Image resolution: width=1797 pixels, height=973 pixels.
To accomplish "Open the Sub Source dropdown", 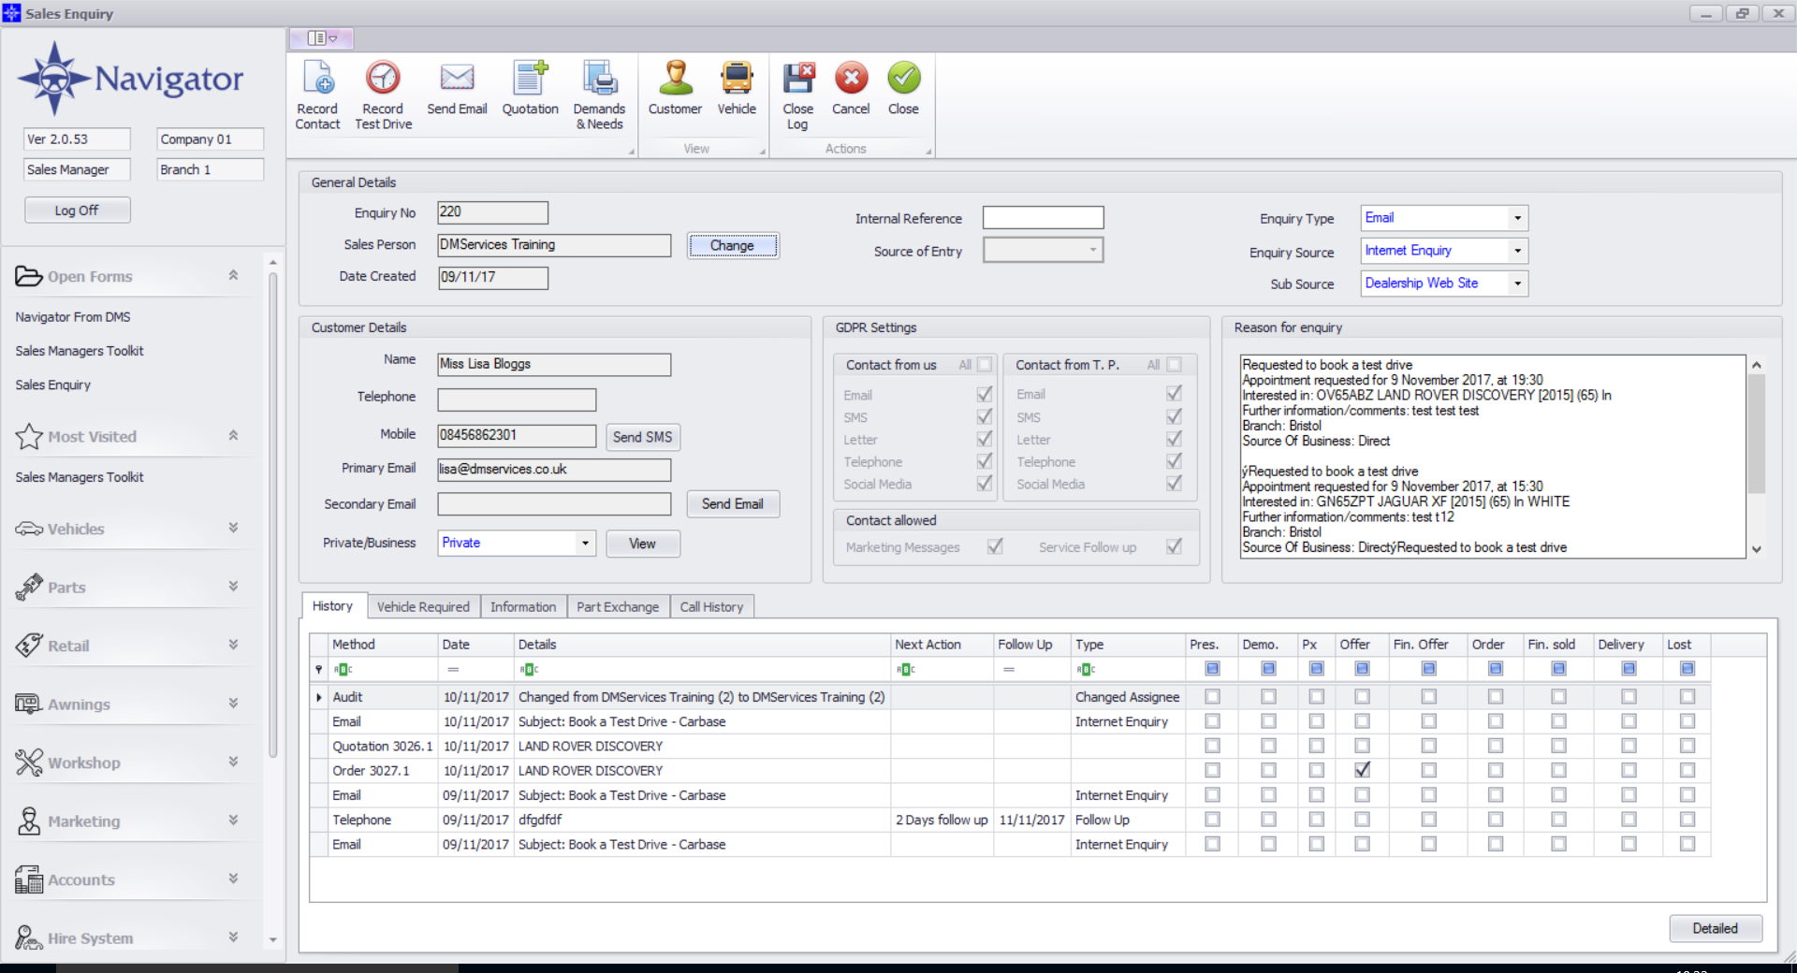I will pyautogui.click(x=1517, y=283).
